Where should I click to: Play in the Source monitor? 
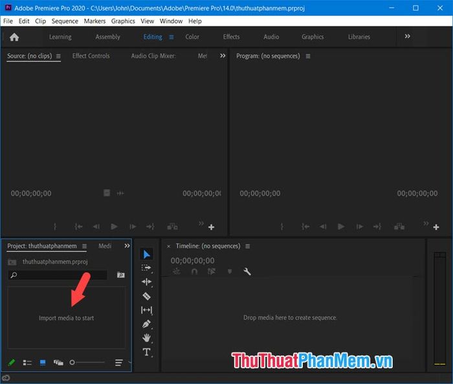(114, 227)
